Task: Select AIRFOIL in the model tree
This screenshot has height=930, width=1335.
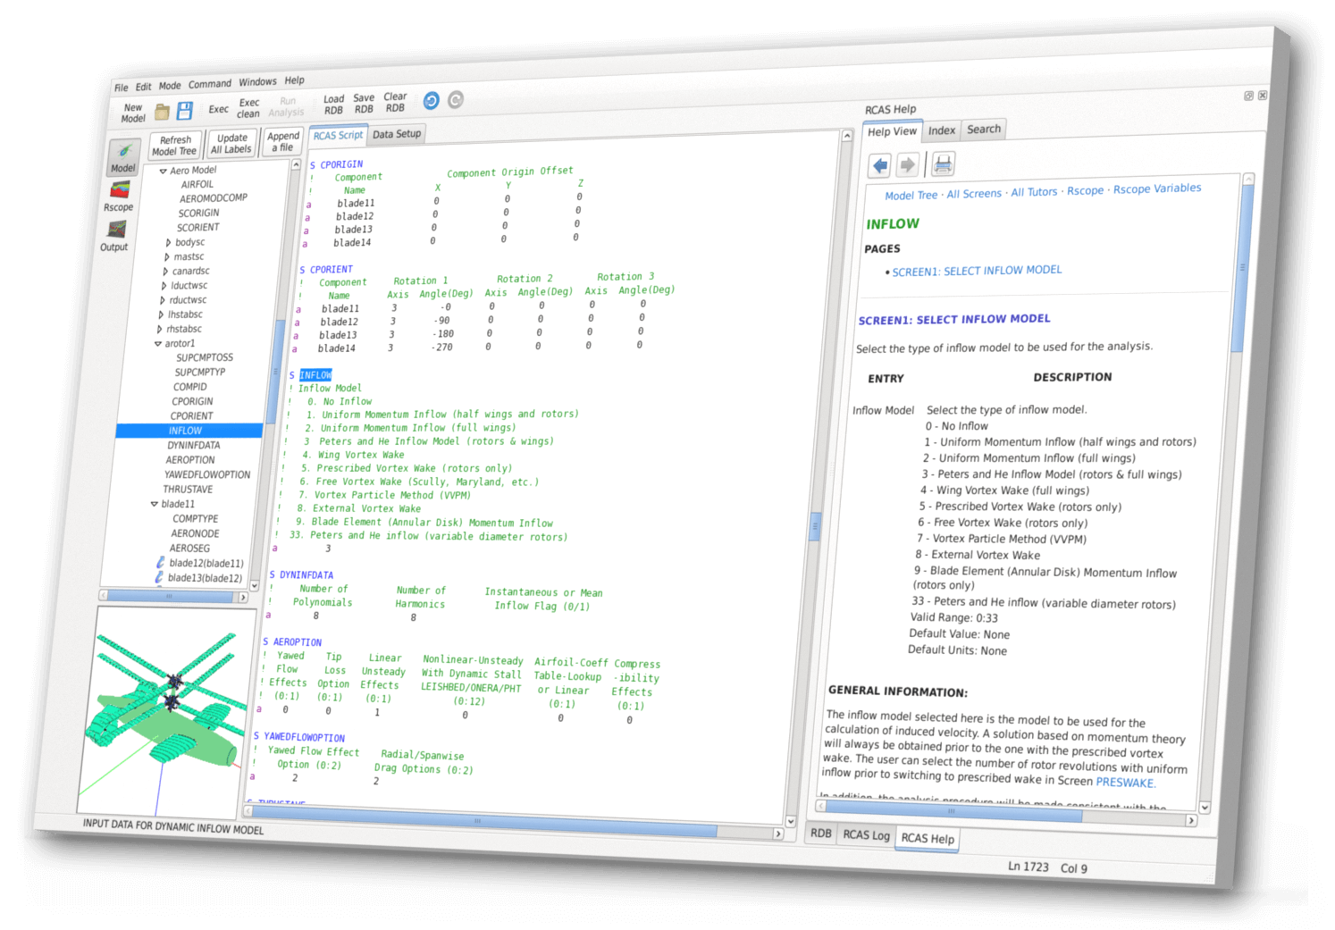Action: point(197,184)
